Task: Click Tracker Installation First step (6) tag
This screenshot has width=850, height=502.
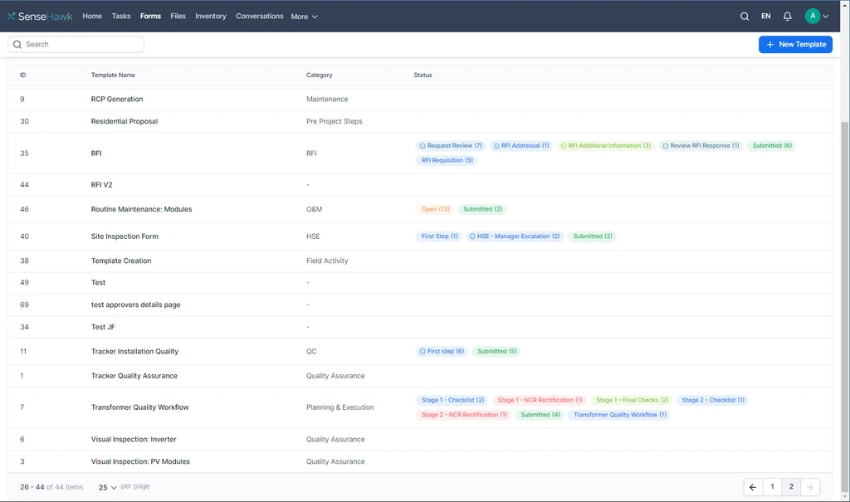Action: tap(442, 351)
